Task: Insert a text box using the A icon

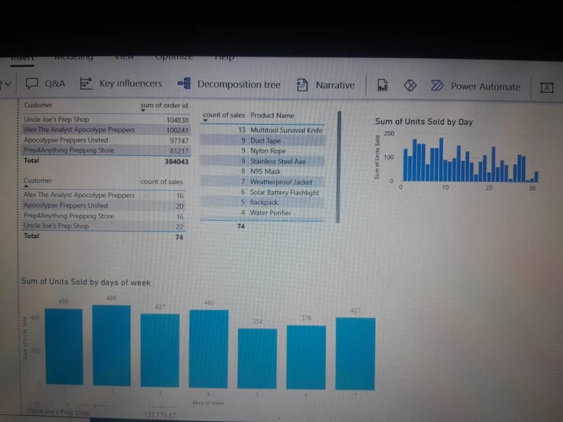Action: click(x=547, y=88)
